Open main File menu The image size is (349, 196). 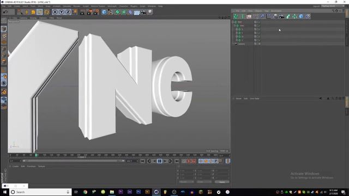click(4, 6)
